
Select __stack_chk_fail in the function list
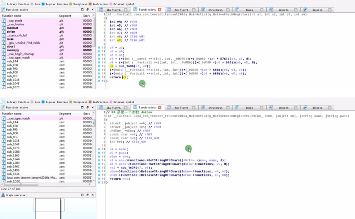pos(17,35)
